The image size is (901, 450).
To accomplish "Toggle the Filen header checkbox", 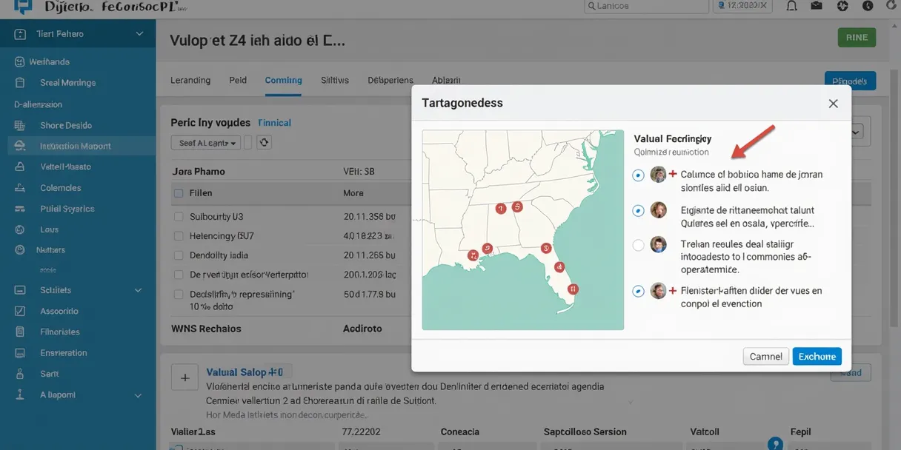I will pyautogui.click(x=178, y=193).
